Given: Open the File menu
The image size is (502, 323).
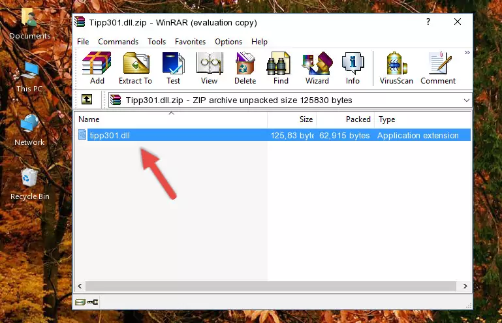Looking at the screenshot, I should click(x=83, y=42).
